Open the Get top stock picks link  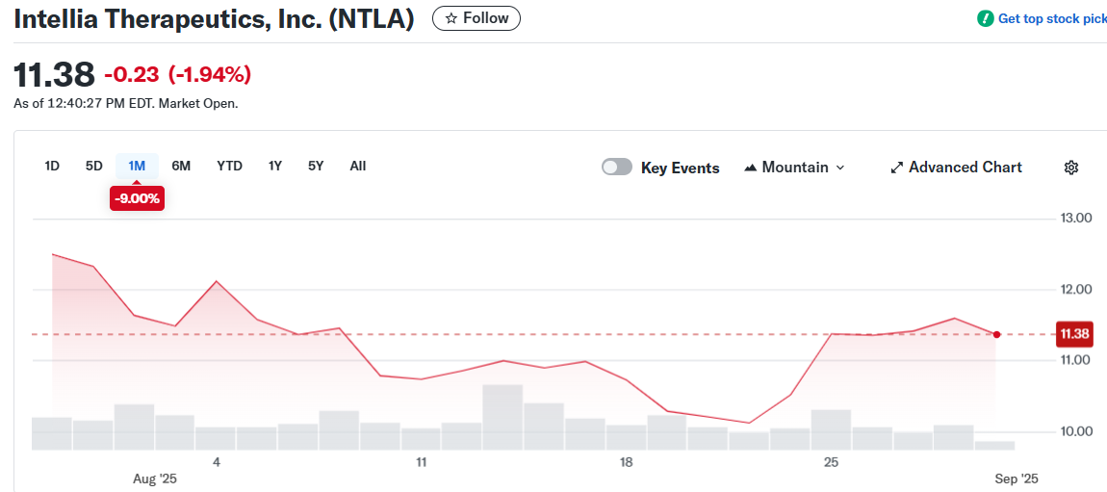1052,19
